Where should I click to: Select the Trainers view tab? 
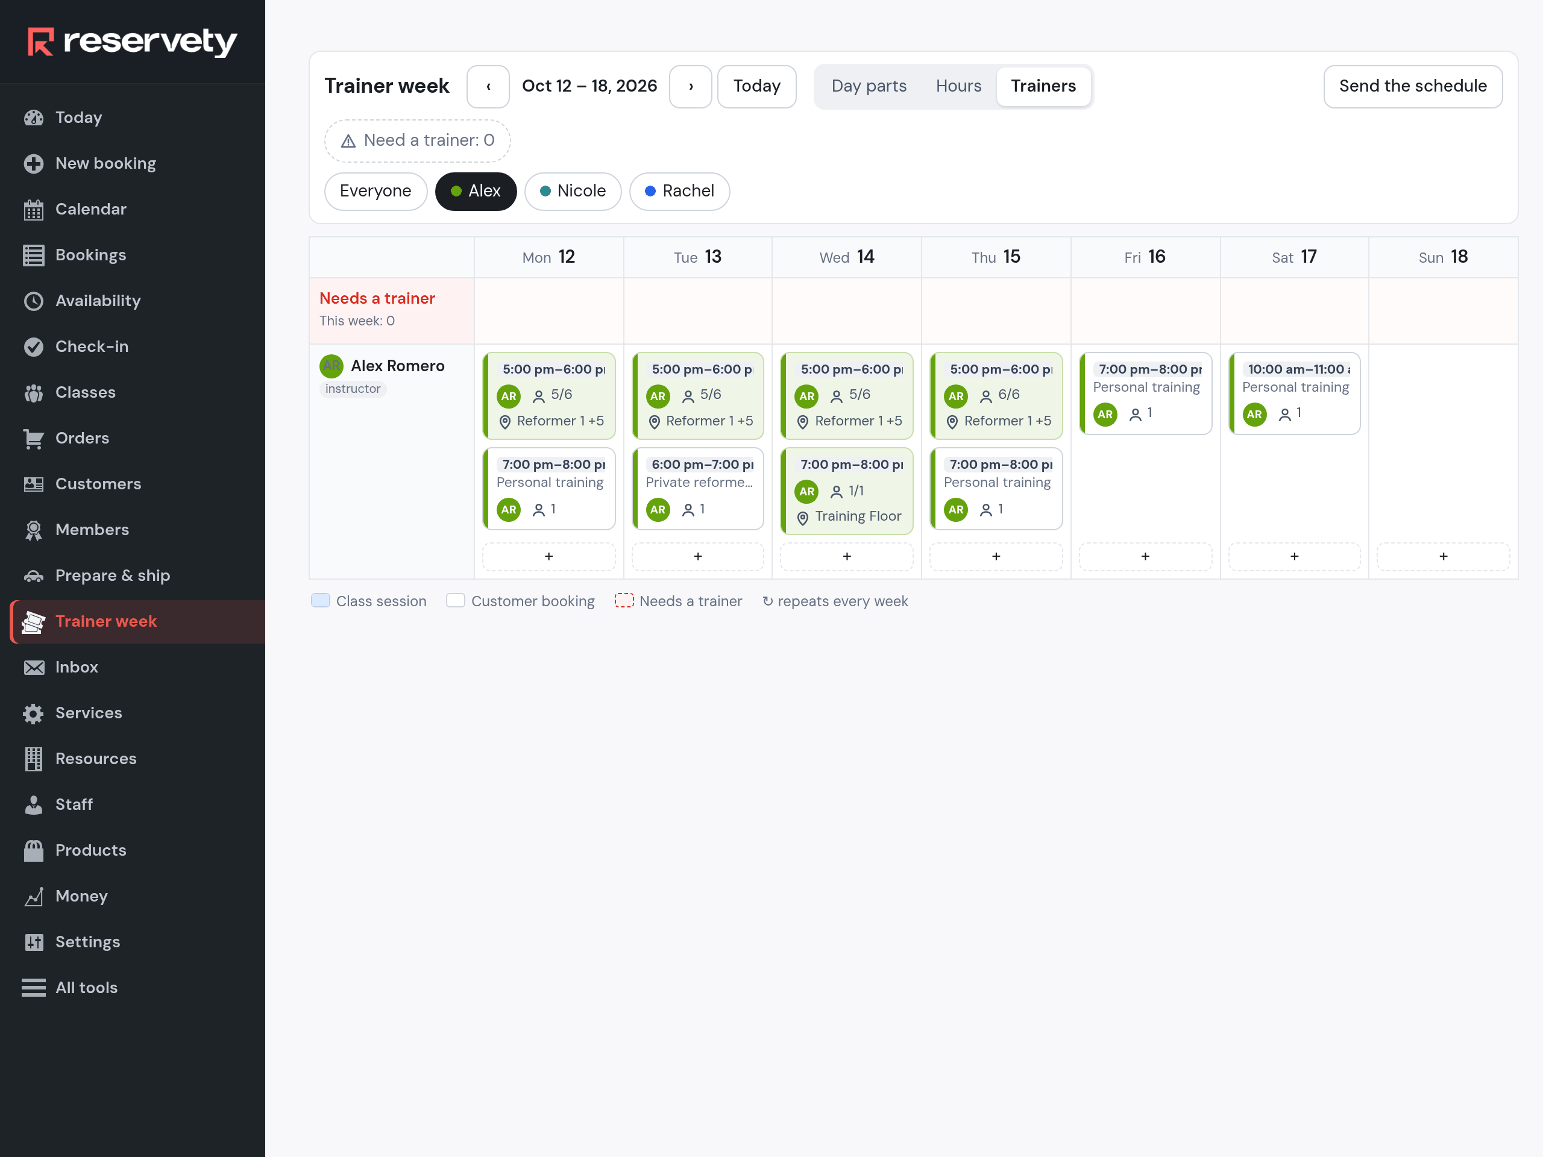[x=1043, y=87]
